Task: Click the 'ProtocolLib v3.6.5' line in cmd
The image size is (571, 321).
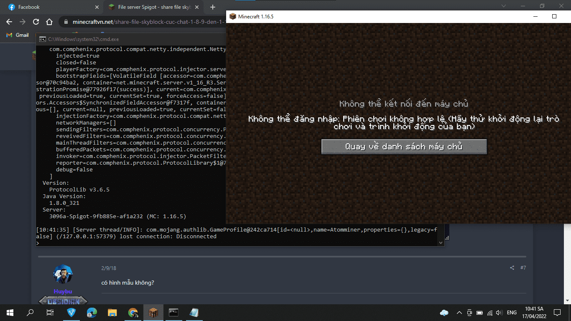Action: tap(79, 189)
